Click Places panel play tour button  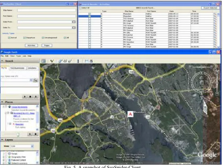pyautogui.click(x=30, y=134)
